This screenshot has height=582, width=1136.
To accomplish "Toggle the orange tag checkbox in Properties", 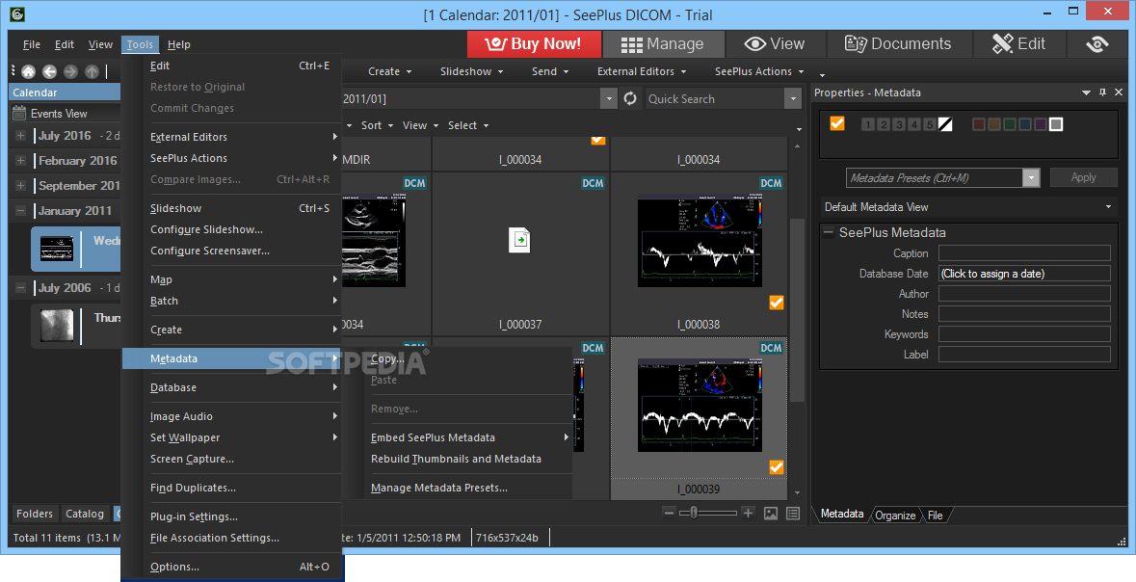I will 837,123.
